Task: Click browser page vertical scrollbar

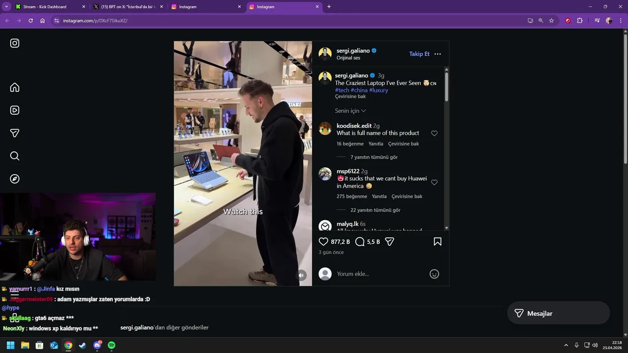Action: click(x=625, y=99)
